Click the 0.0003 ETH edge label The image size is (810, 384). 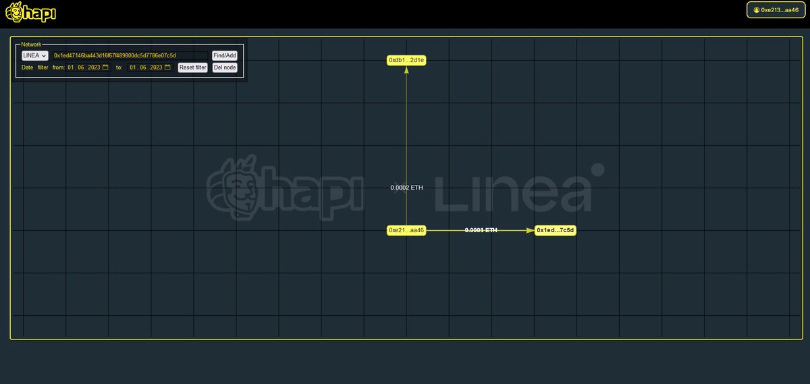click(481, 230)
